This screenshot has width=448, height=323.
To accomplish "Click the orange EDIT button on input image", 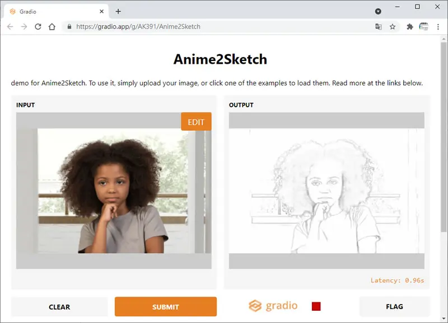I will click(196, 122).
